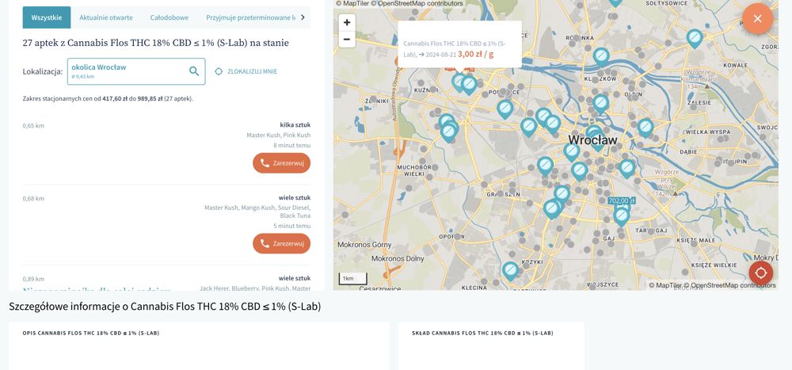Close the map with the orange X button
The image size is (792, 370).
(757, 19)
